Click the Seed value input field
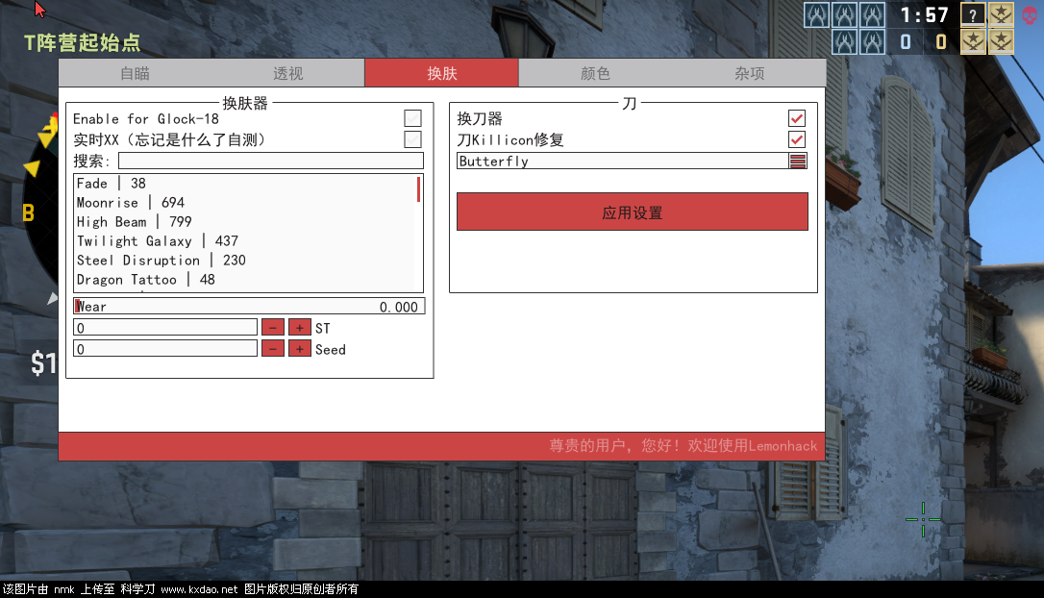 pyautogui.click(x=165, y=349)
